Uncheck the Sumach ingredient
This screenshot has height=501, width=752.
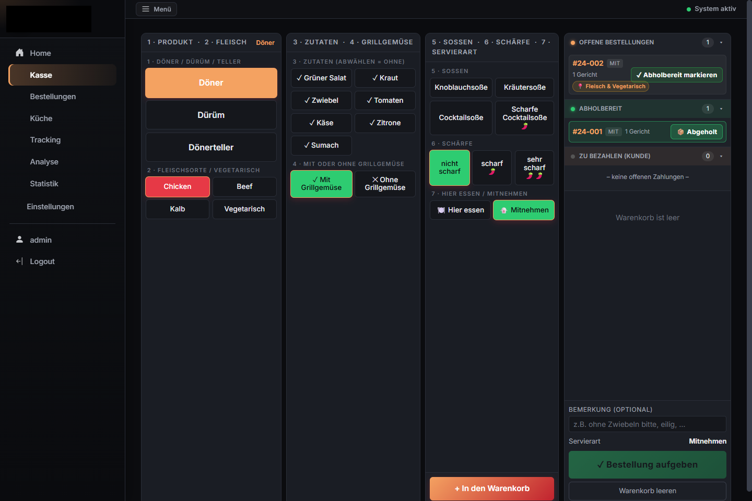click(x=321, y=146)
